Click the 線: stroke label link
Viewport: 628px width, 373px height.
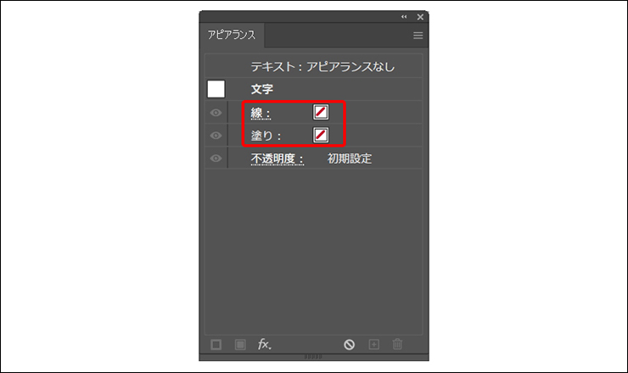tap(261, 113)
